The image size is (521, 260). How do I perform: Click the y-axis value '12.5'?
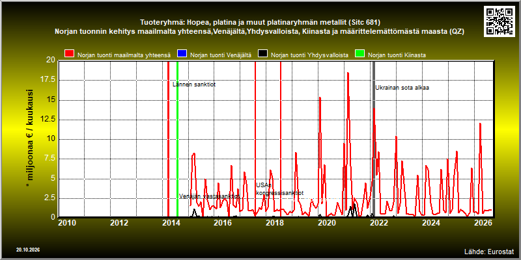(x=48, y=119)
